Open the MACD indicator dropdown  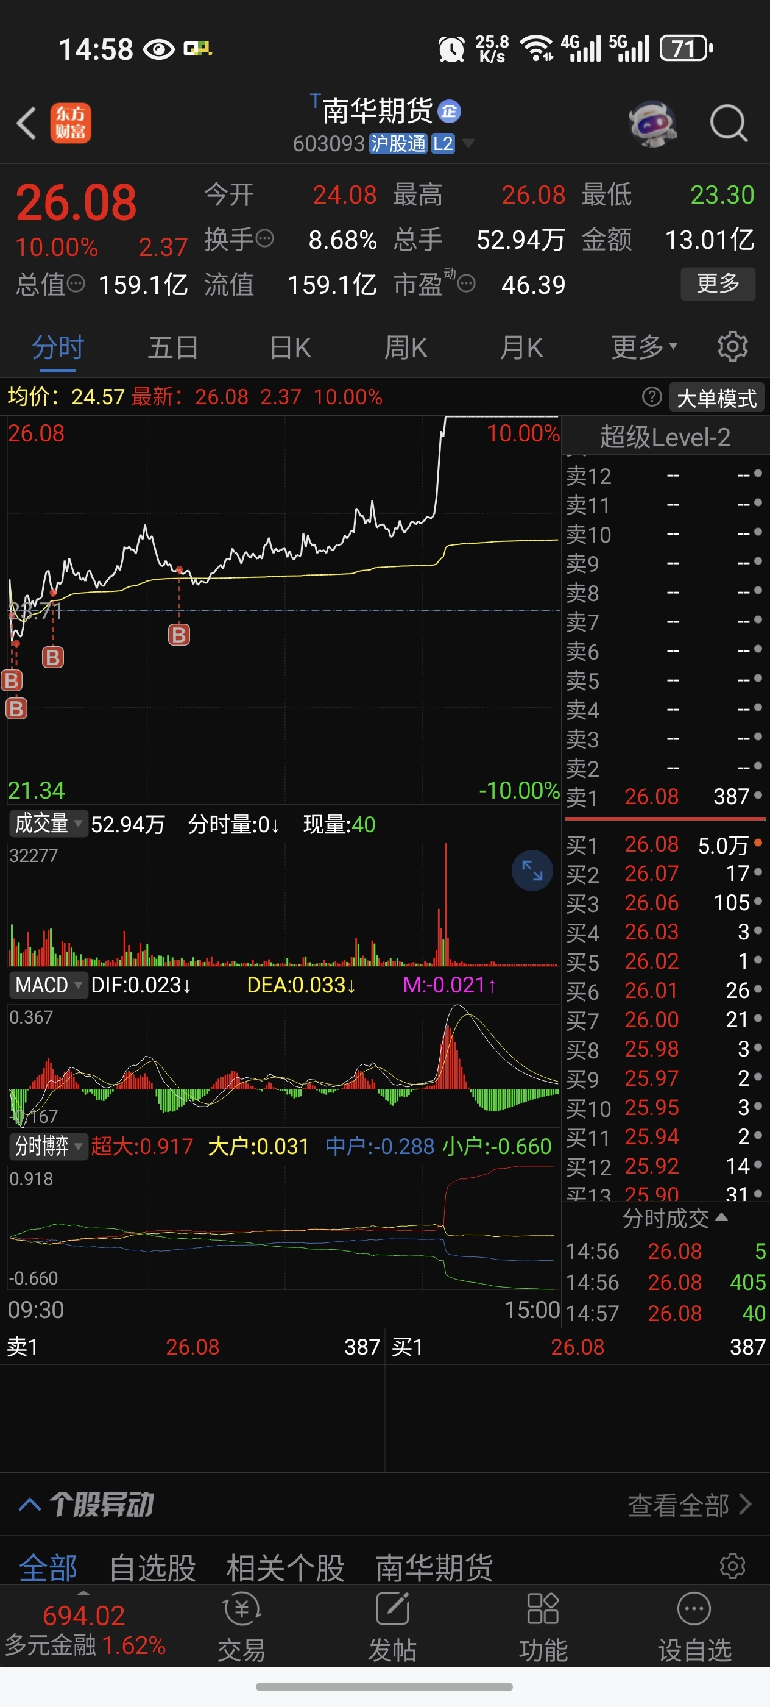48,985
